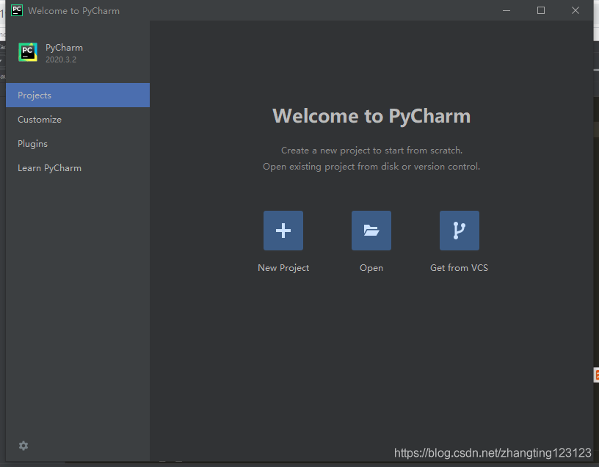Close the Welcome to PyCharm window
Image resolution: width=599 pixels, height=467 pixels.
[x=576, y=10]
